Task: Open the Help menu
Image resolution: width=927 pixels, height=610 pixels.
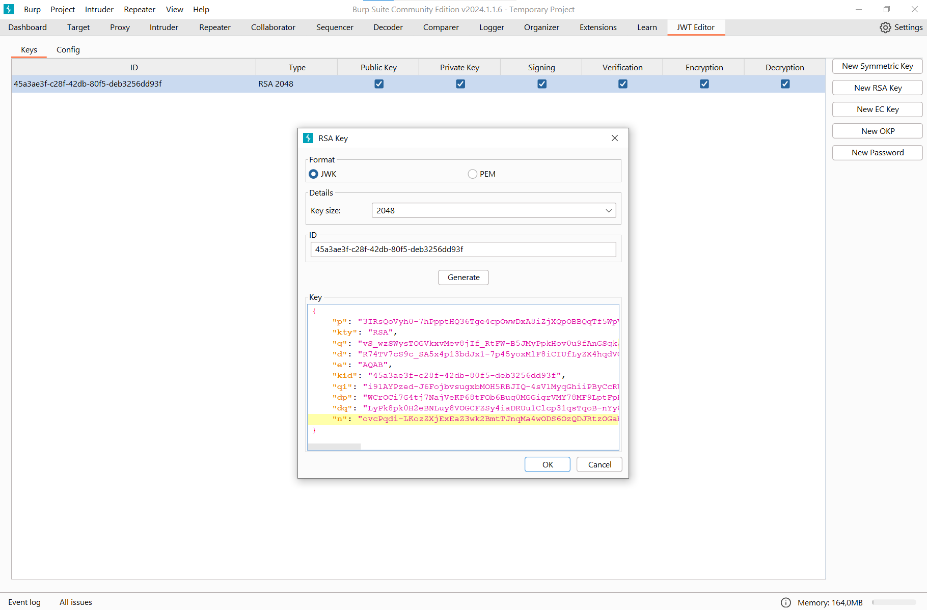Action: point(201,9)
